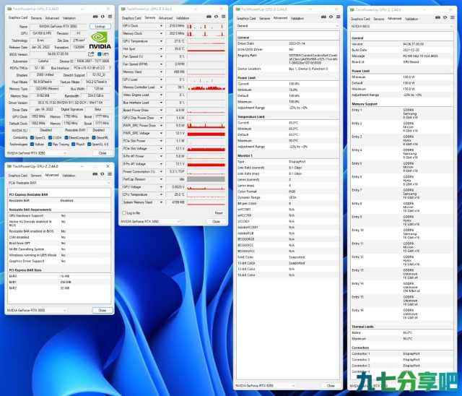The width and height of the screenshot is (462, 396).
Task: Click refresh icon in PCIe Resizable BAR window
Action: point(103,174)
